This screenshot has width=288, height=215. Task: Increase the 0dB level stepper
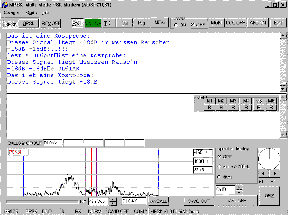239,187
